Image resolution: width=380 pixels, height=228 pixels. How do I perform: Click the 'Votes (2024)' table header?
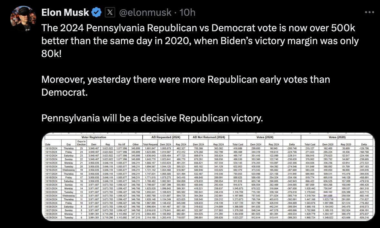(265, 137)
